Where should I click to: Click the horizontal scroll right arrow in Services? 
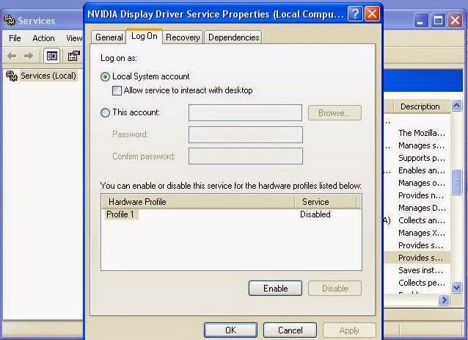[444, 300]
